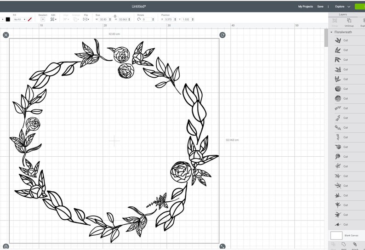The image size is (365, 250).
Task: Click the delete X handle on selection
Action: pyautogui.click(x=6, y=35)
